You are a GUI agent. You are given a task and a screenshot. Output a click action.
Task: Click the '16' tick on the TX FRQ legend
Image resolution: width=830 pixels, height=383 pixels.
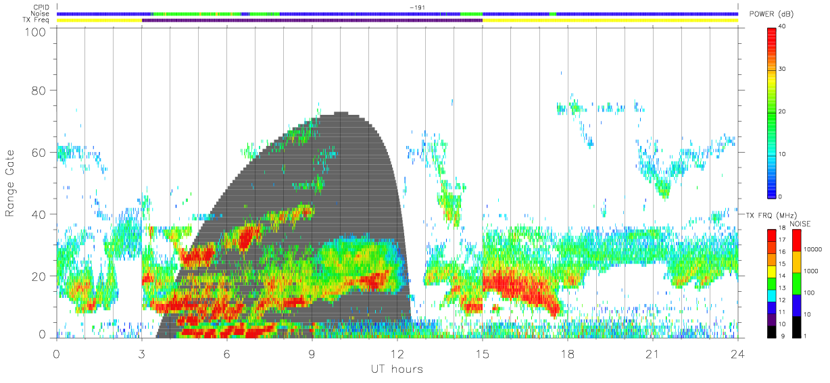782,252
